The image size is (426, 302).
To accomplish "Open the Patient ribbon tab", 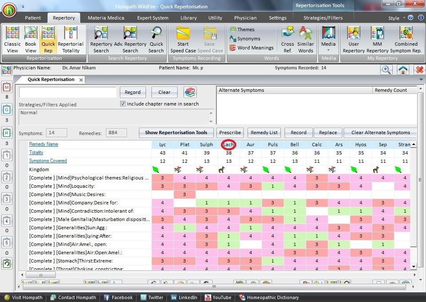I will [x=33, y=18].
